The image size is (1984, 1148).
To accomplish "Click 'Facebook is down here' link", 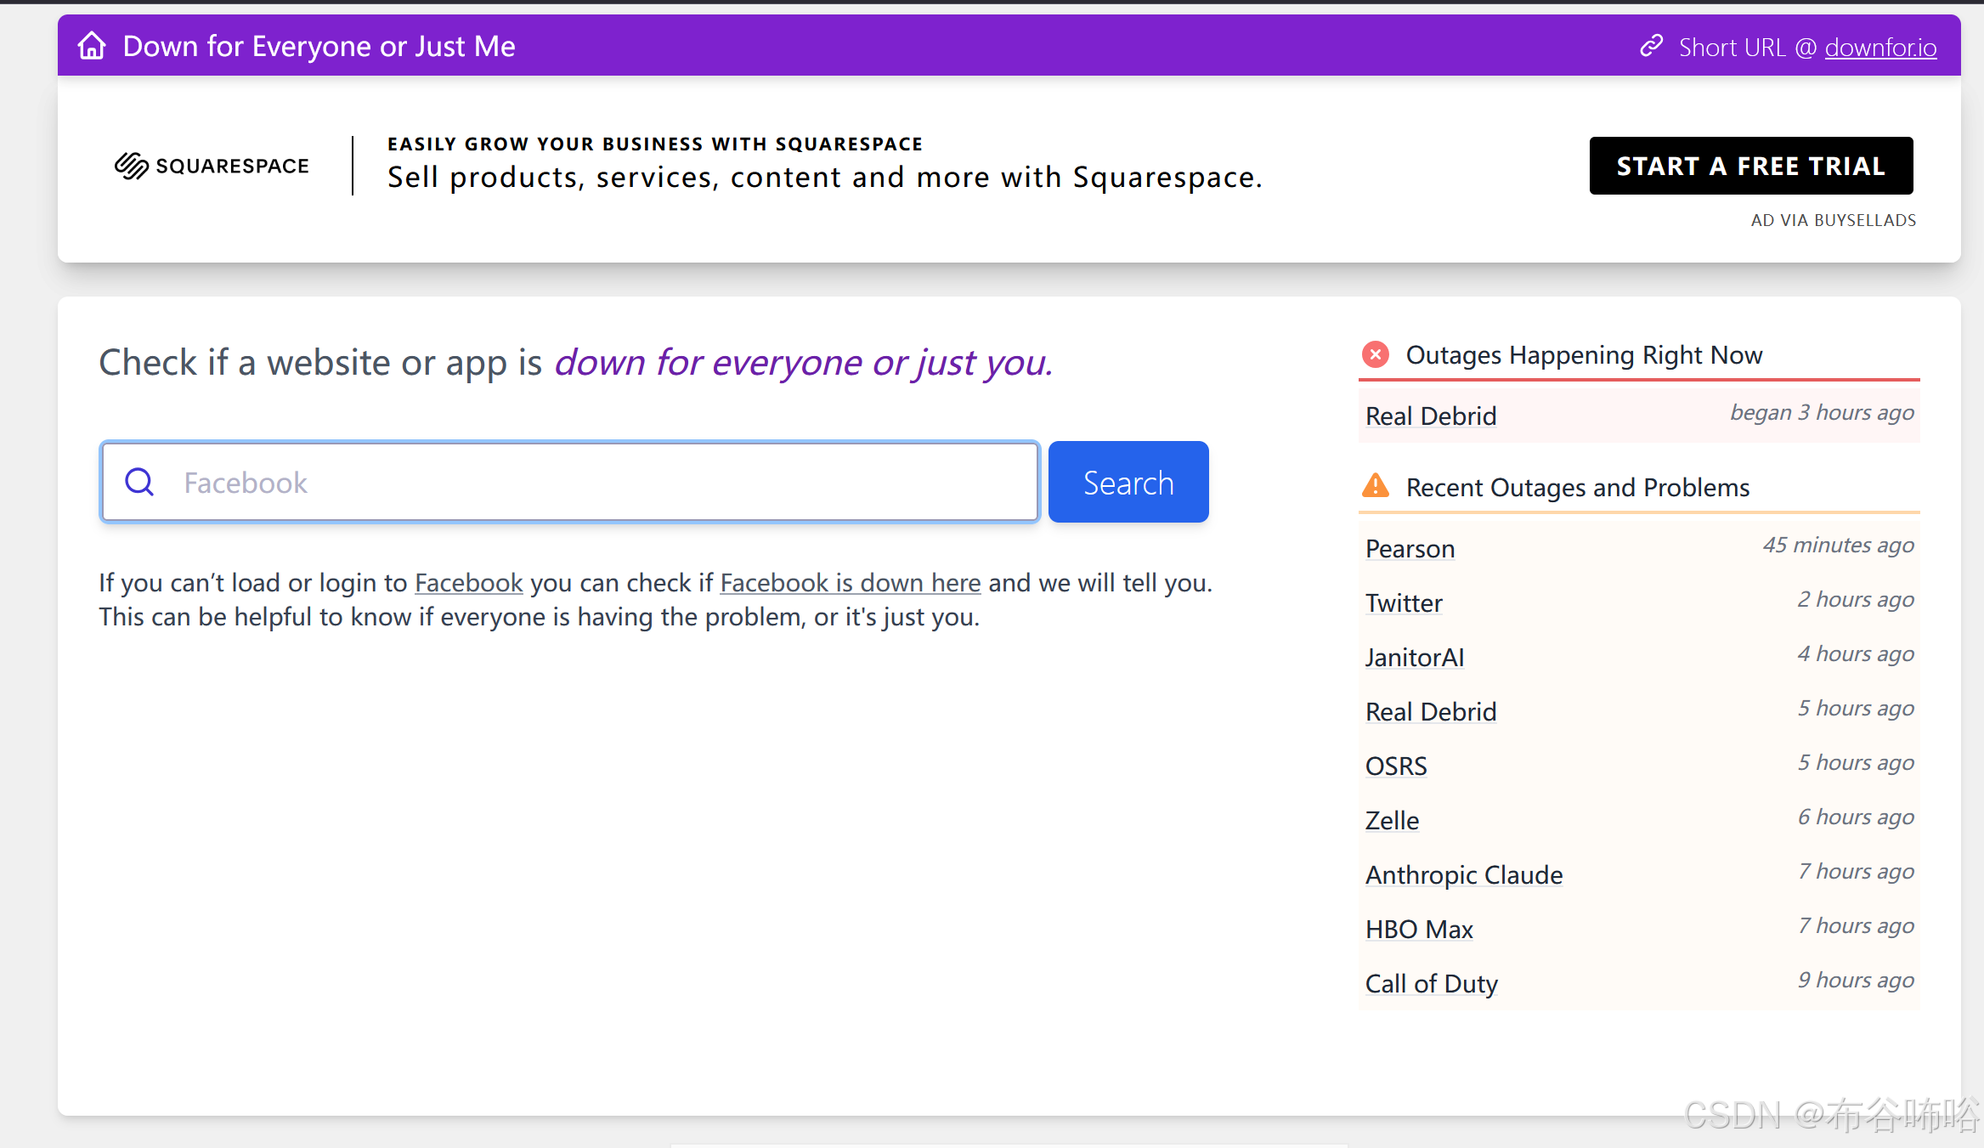I will (850, 583).
